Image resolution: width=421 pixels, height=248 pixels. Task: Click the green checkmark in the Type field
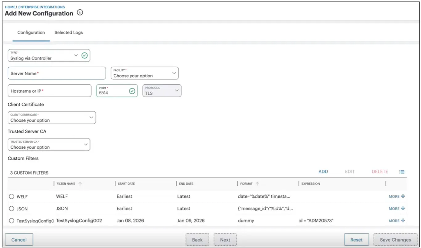[84, 56]
